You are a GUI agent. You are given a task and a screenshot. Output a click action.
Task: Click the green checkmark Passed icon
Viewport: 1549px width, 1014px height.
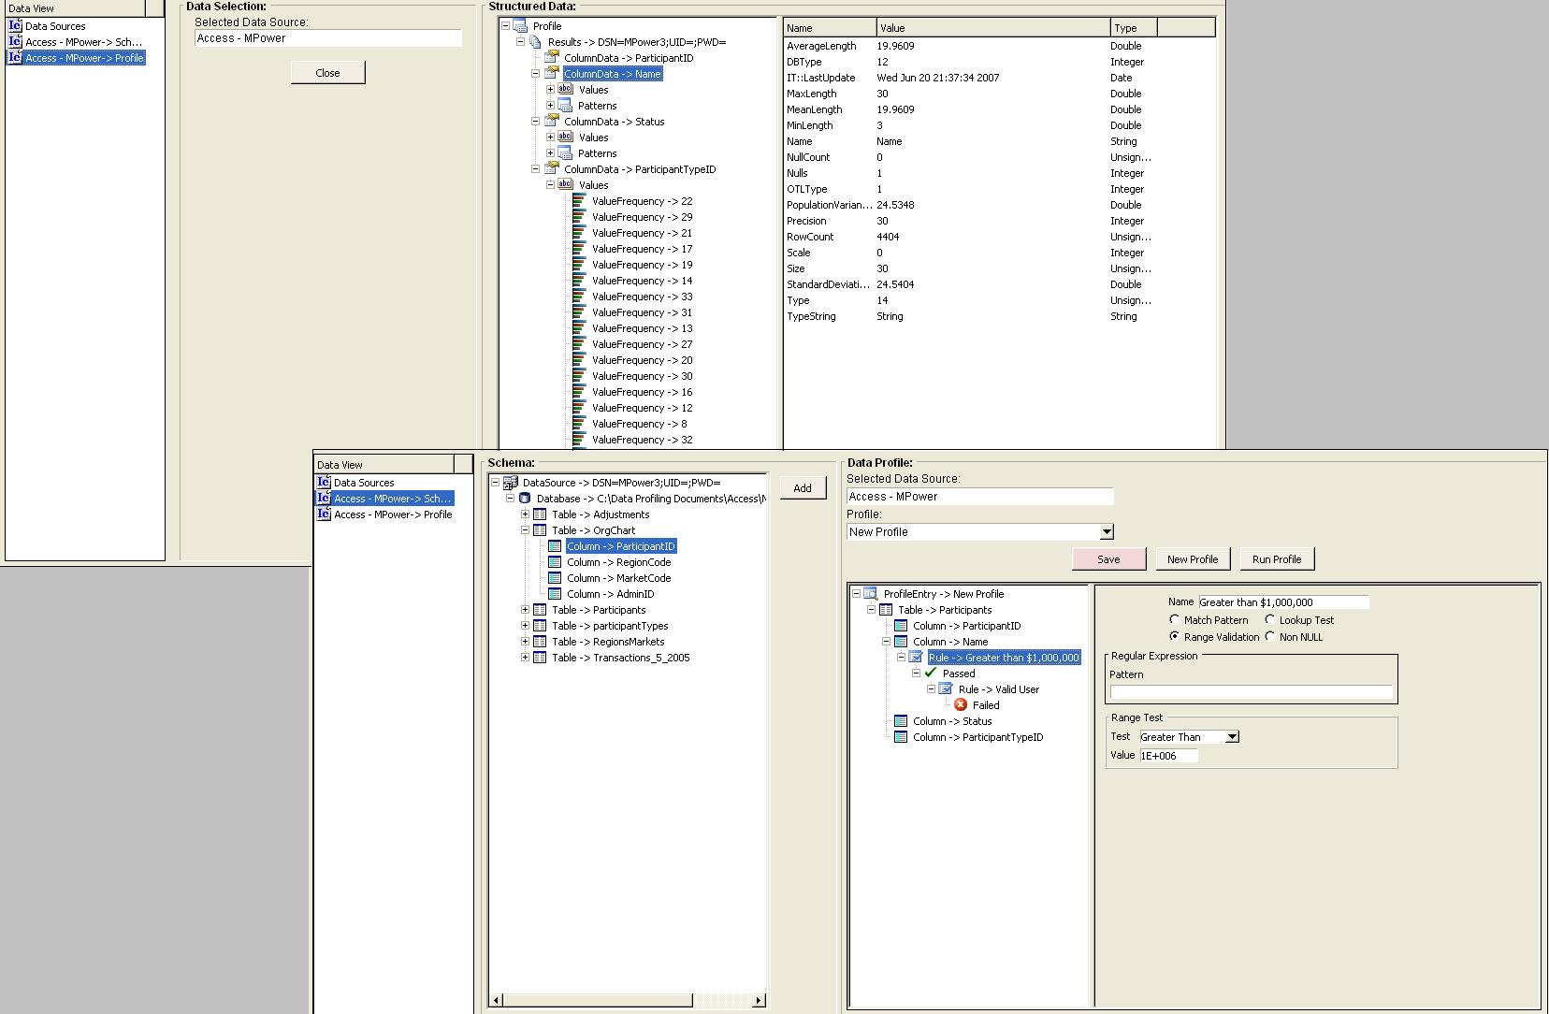(x=931, y=674)
